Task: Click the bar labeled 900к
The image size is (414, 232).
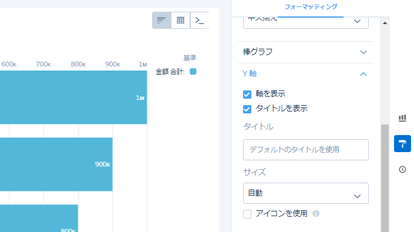Action: click(56, 164)
